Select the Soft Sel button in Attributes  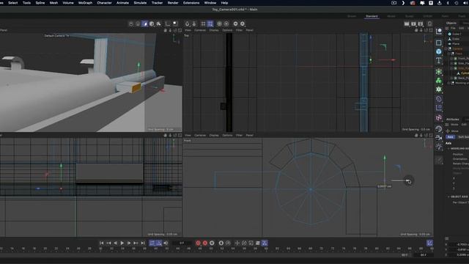click(x=463, y=137)
